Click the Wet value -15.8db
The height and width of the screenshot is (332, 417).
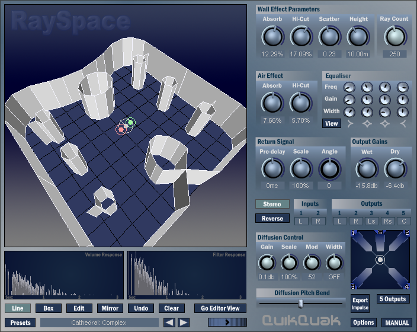[x=367, y=186]
